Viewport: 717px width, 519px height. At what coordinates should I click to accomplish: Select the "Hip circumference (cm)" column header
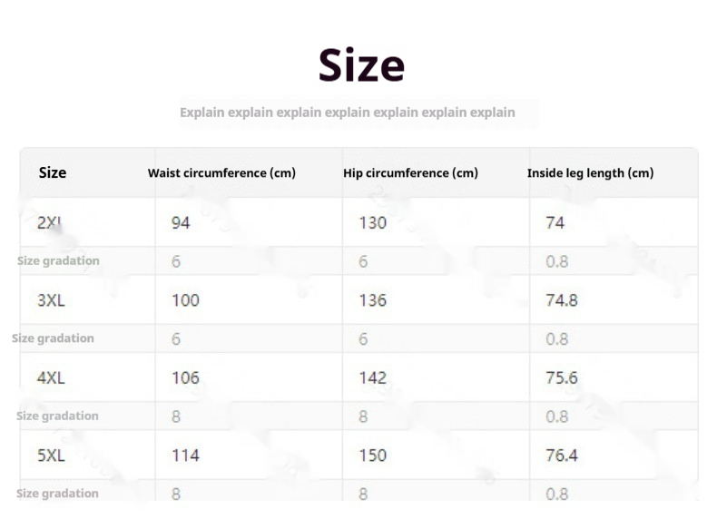410,172
